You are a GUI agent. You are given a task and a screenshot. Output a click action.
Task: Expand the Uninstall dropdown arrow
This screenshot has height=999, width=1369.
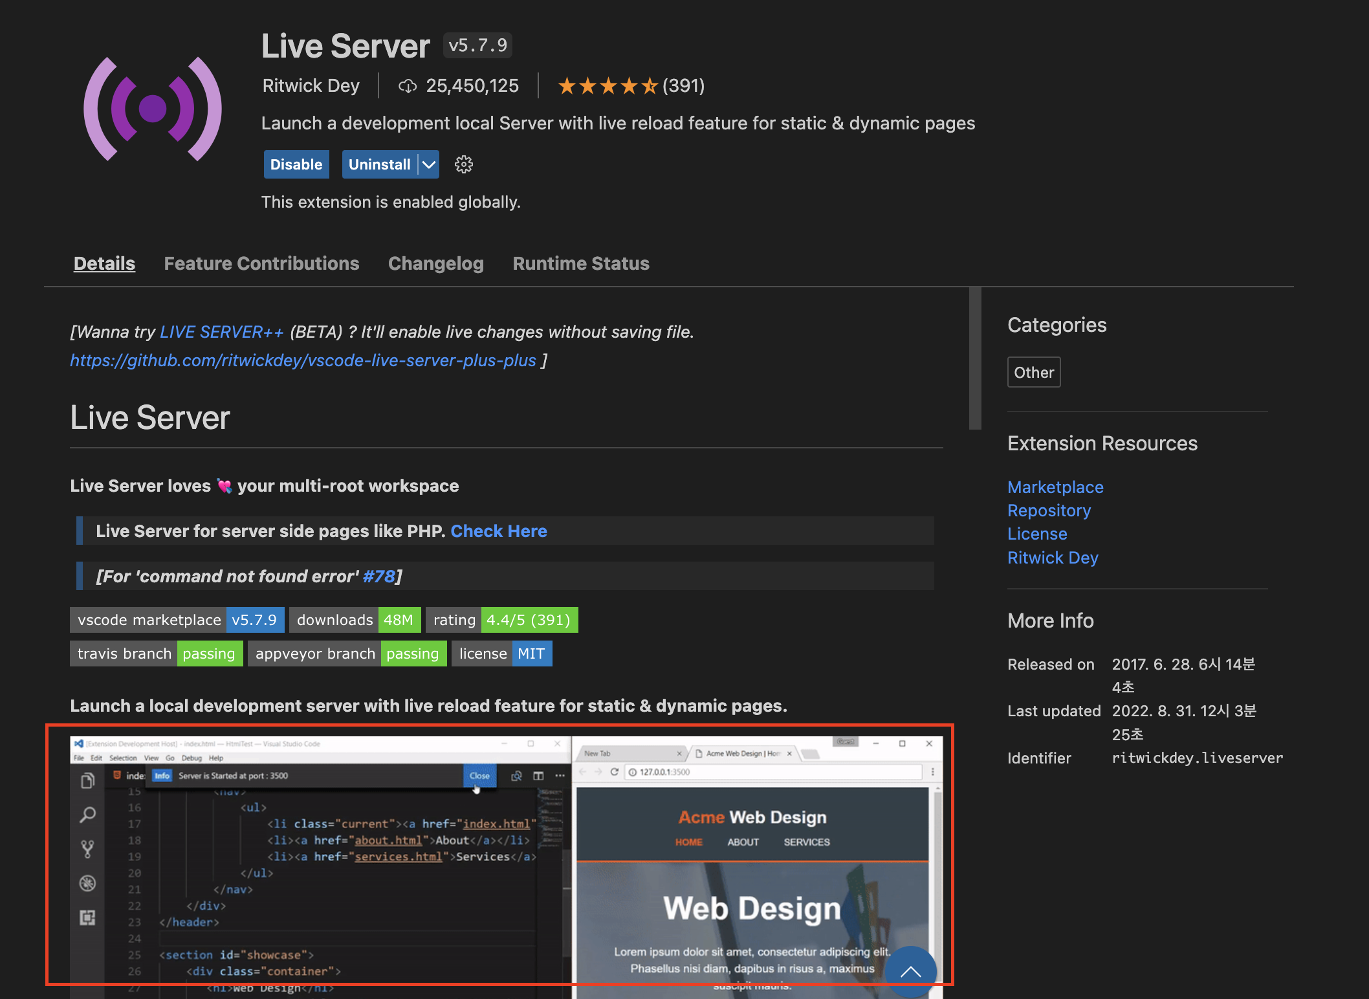(429, 164)
